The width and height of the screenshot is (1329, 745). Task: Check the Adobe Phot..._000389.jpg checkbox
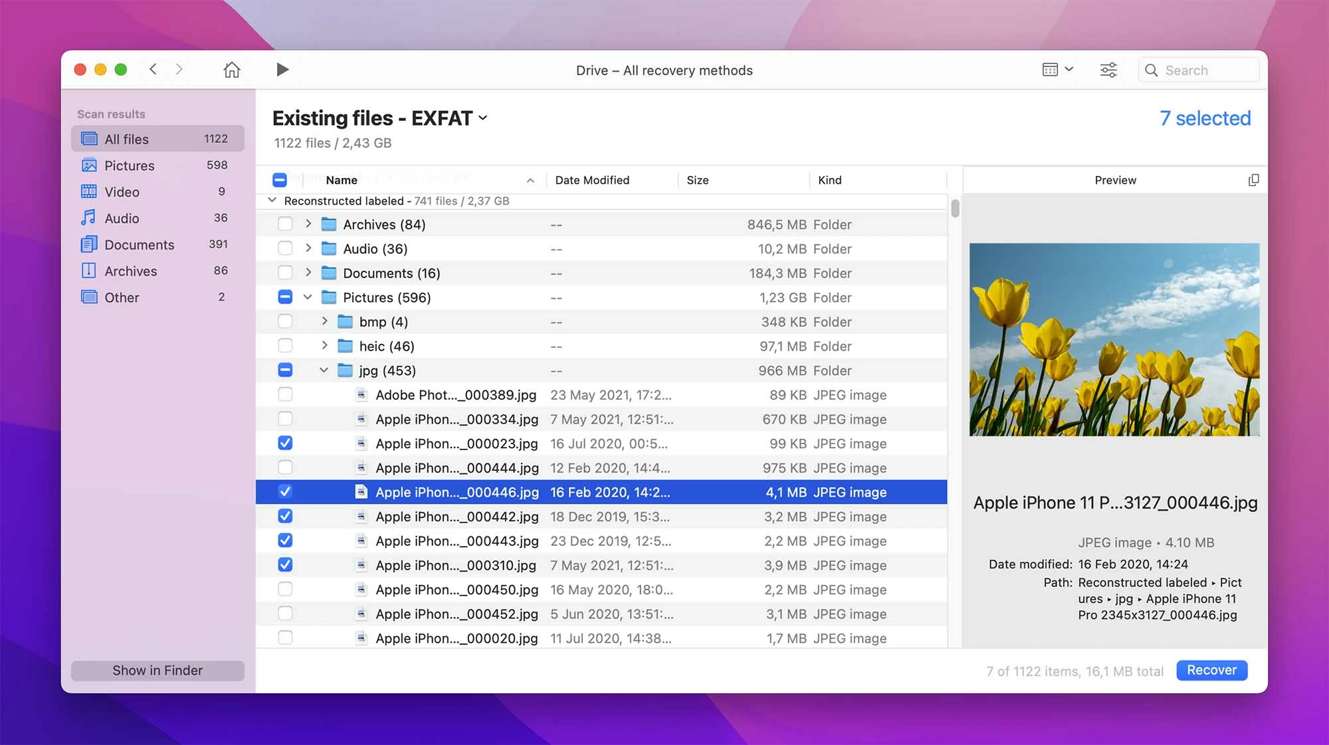click(285, 394)
